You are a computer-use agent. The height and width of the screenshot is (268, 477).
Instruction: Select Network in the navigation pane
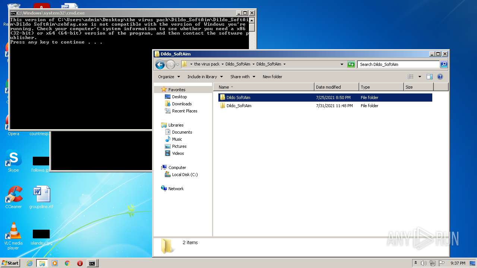(176, 189)
